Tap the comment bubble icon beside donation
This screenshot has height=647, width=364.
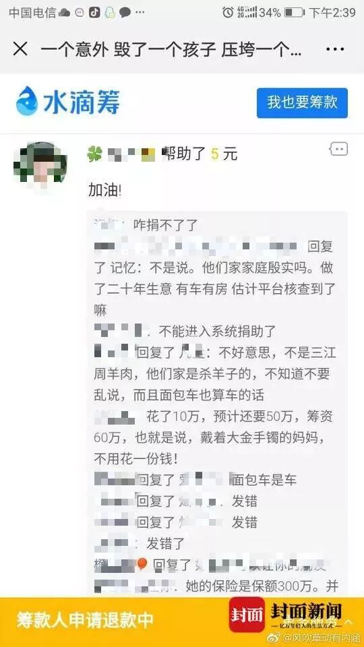338,149
